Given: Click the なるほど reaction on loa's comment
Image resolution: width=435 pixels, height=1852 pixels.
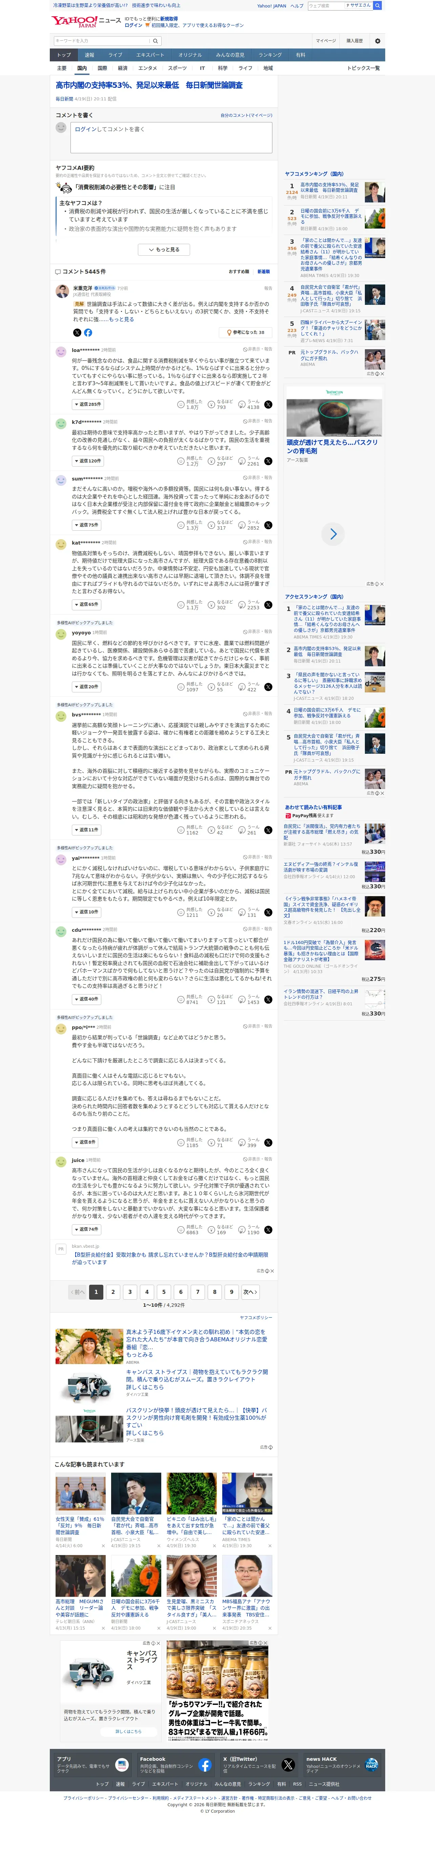Looking at the screenshot, I should tap(211, 405).
